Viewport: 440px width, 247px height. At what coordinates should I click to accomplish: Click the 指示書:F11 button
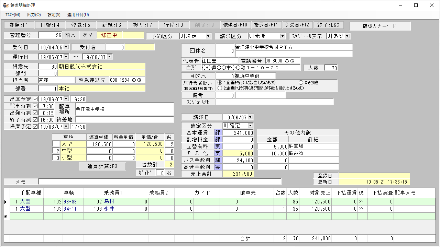click(266, 25)
